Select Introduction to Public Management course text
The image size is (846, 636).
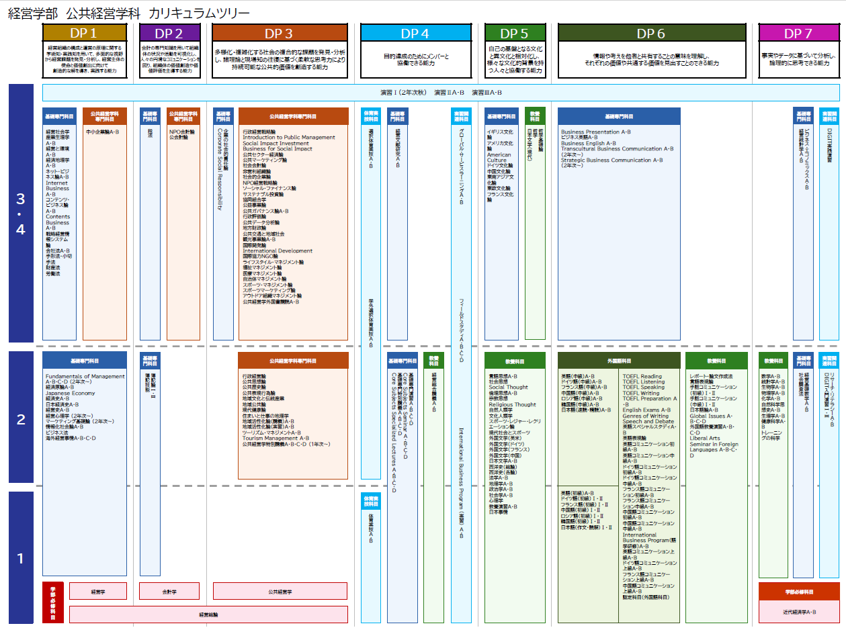coord(289,138)
